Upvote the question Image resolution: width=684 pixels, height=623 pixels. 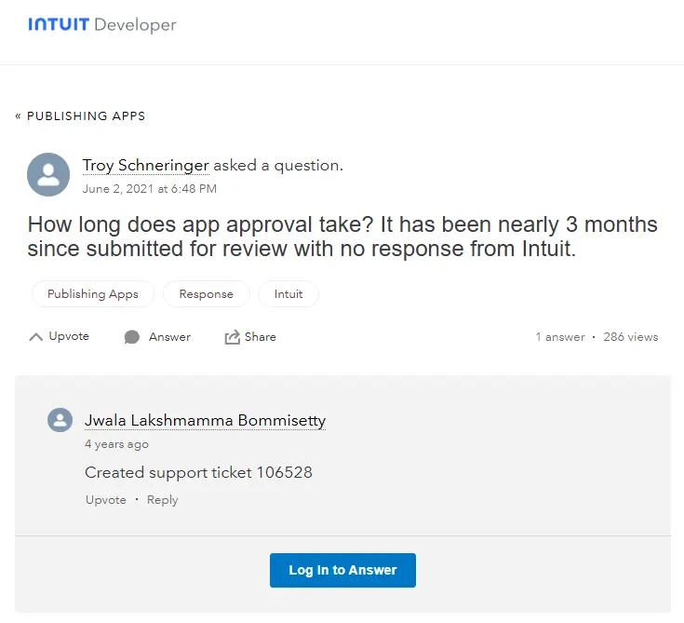[x=69, y=336]
